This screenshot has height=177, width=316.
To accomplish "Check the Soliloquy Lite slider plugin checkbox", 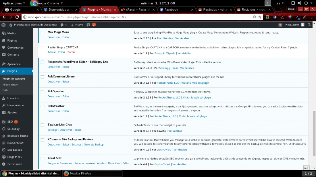I will point(42,62).
